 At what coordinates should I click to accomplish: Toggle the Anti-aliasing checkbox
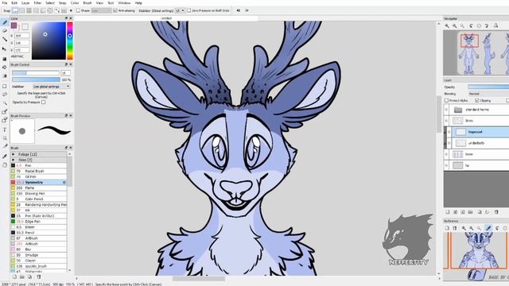click(115, 10)
